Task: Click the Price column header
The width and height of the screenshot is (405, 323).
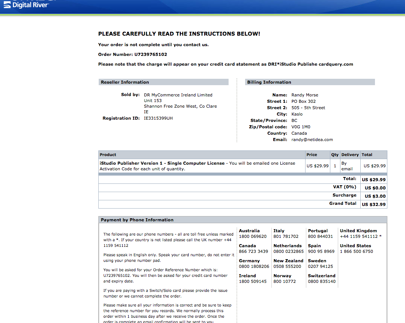Action: 312,155
